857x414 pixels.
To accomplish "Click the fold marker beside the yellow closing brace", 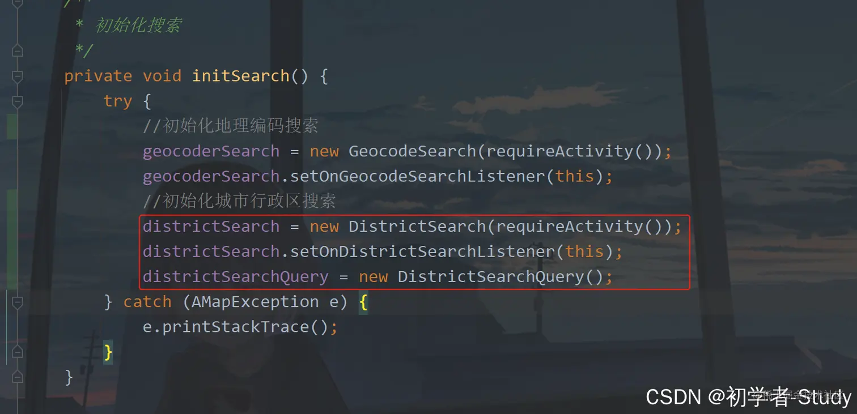I will pyautogui.click(x=17, y=352).
